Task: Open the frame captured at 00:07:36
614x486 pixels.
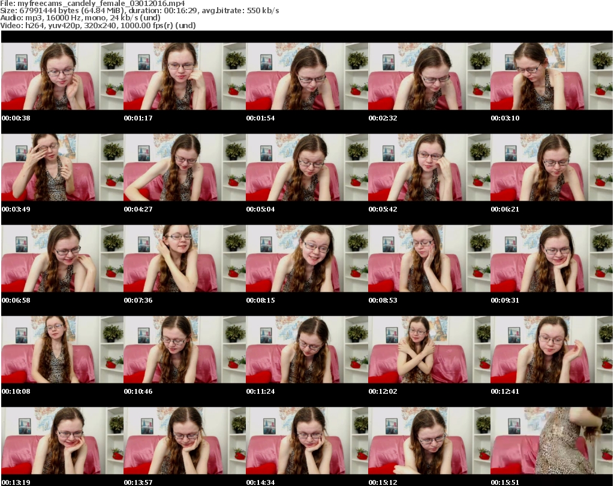Action: pos(185,258)
